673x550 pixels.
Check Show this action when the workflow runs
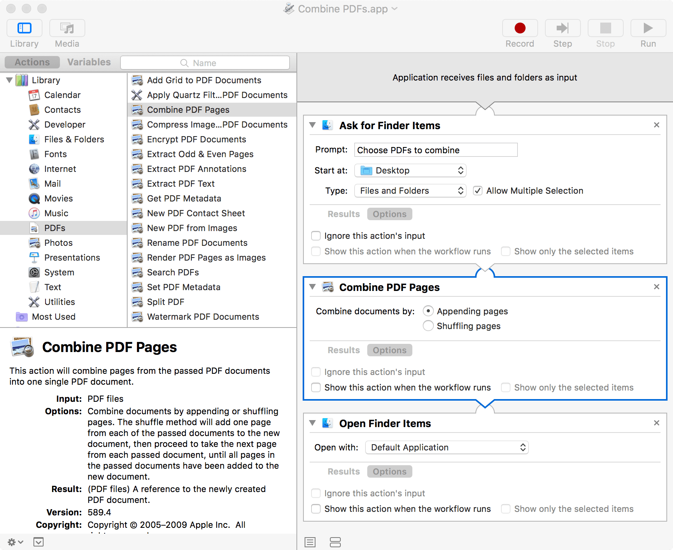[316, 387]
